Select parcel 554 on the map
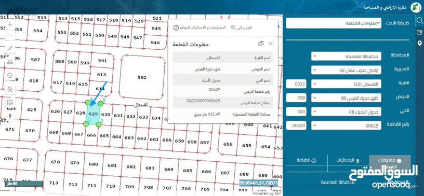The height and width of the screenshot is (196, 424). pyautogui.click(x=37, y=31)
